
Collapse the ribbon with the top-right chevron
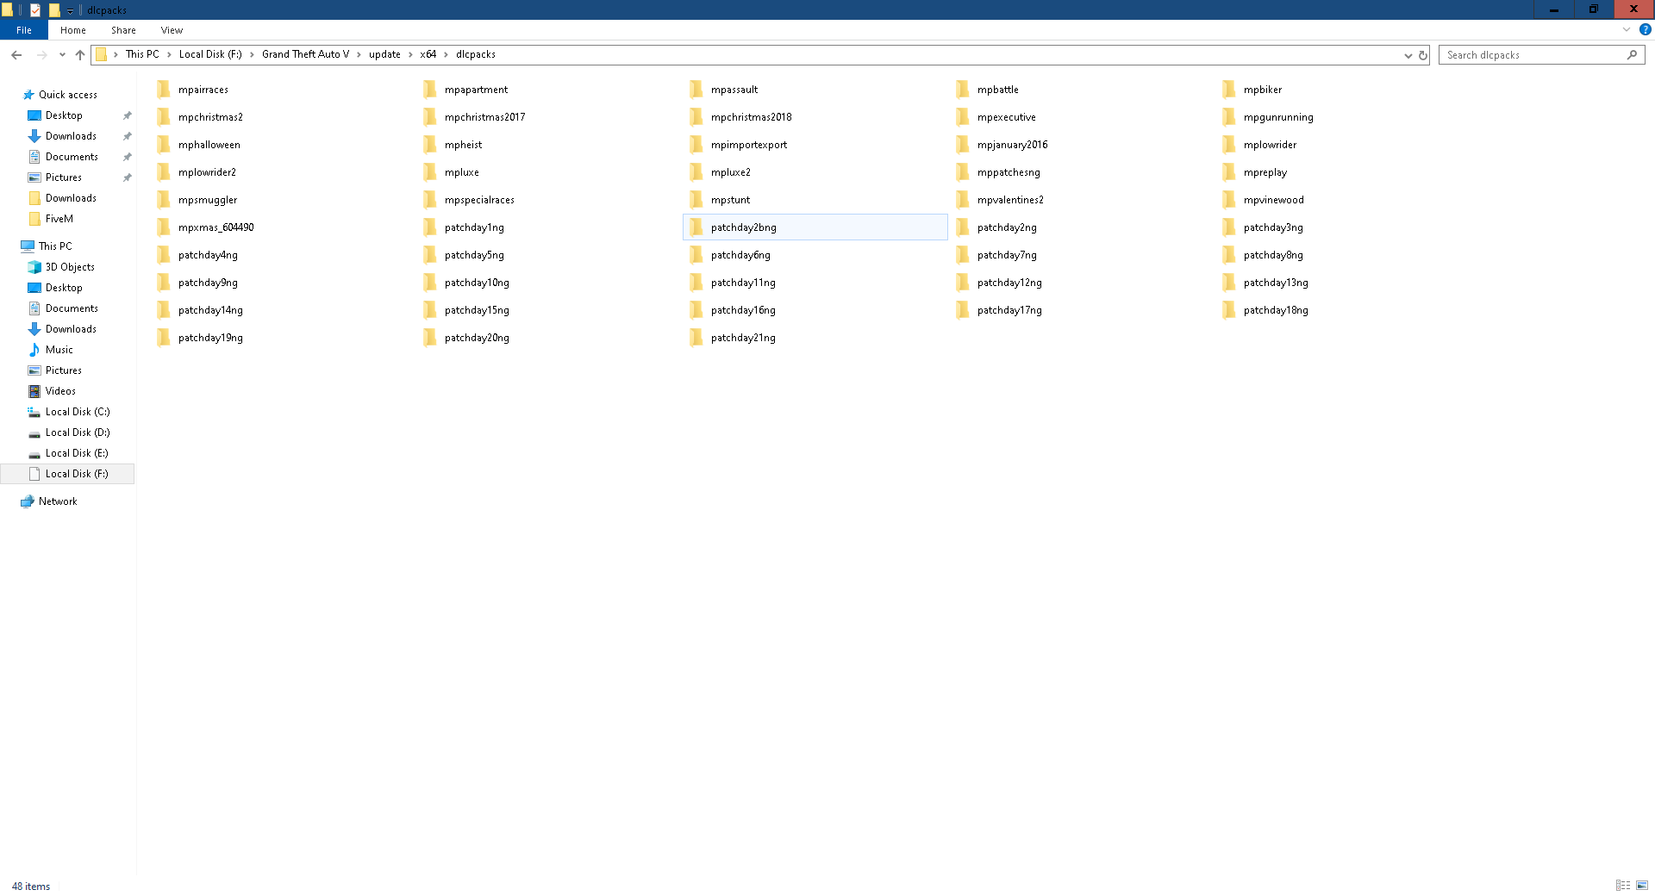[x=1626, y=28]
